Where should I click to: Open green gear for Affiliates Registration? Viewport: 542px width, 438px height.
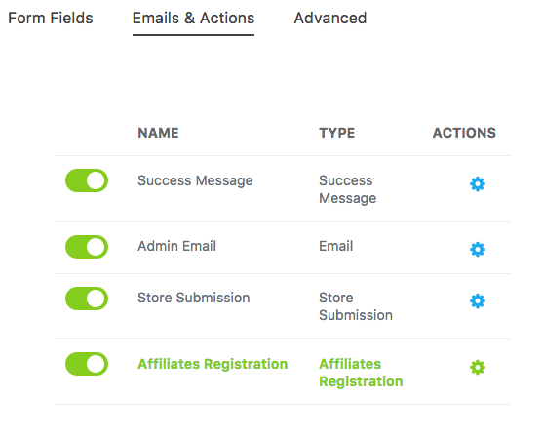tap(478, 367)
